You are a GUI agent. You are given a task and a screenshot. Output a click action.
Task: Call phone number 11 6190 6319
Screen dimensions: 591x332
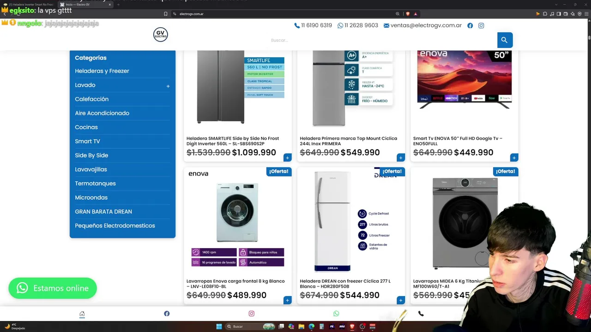pyautogui.click(x=313, y=25)
